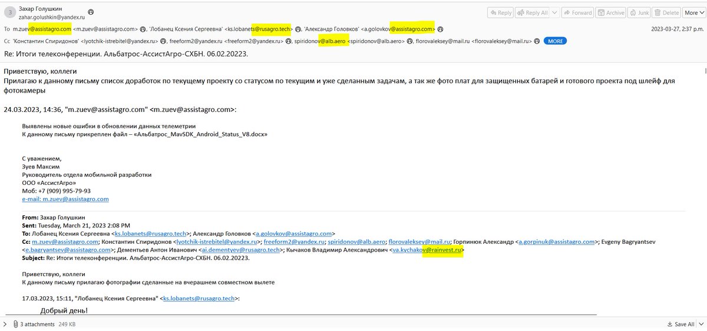The image size is (707, 331).
Task: Click '3 attachments' label
Action: (x=37, y=324)
